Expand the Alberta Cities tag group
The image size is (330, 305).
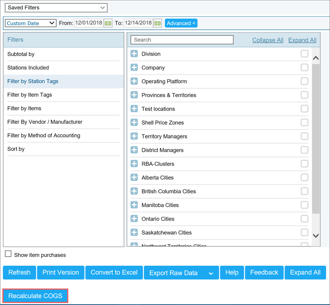pyautogui.click(x=134, y=177)
